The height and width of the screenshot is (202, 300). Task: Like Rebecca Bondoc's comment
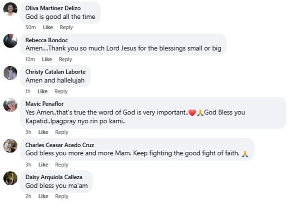pos(47,59)
